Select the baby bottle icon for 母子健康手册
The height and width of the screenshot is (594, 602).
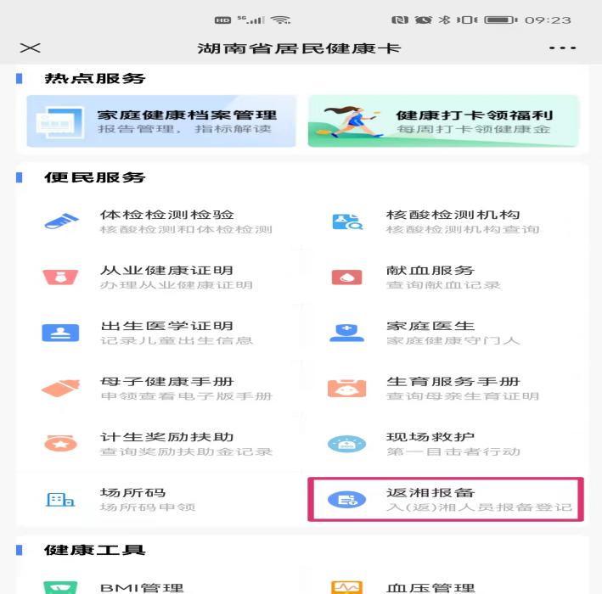pos(60,388)
